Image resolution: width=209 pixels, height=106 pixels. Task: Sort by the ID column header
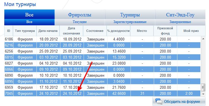pyautogui.click(x=9, y=31)
